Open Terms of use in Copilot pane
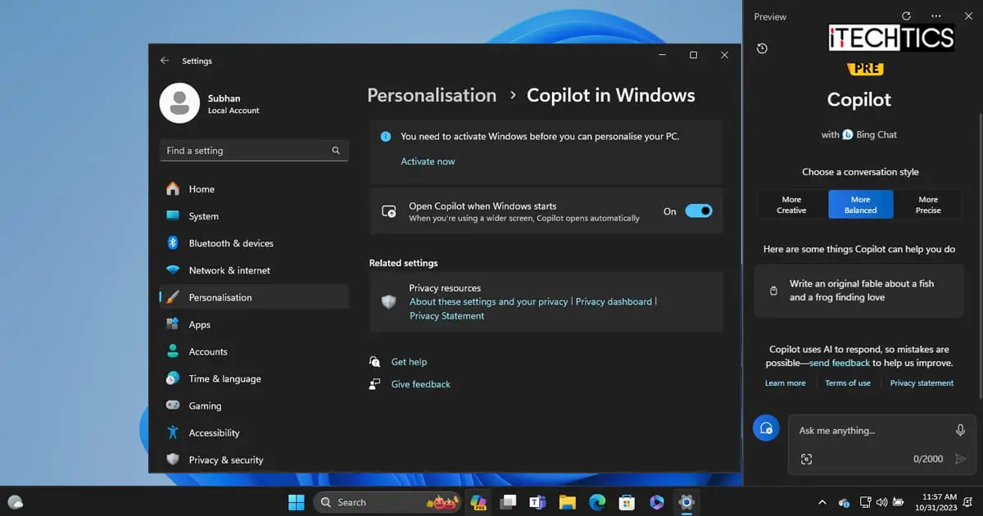The image size is (983, 516). [x=848, y=383]
